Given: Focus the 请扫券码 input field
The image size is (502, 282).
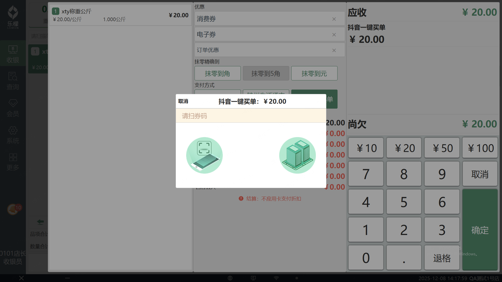Looking at the screenshot, I should click(x=250, y=116).
